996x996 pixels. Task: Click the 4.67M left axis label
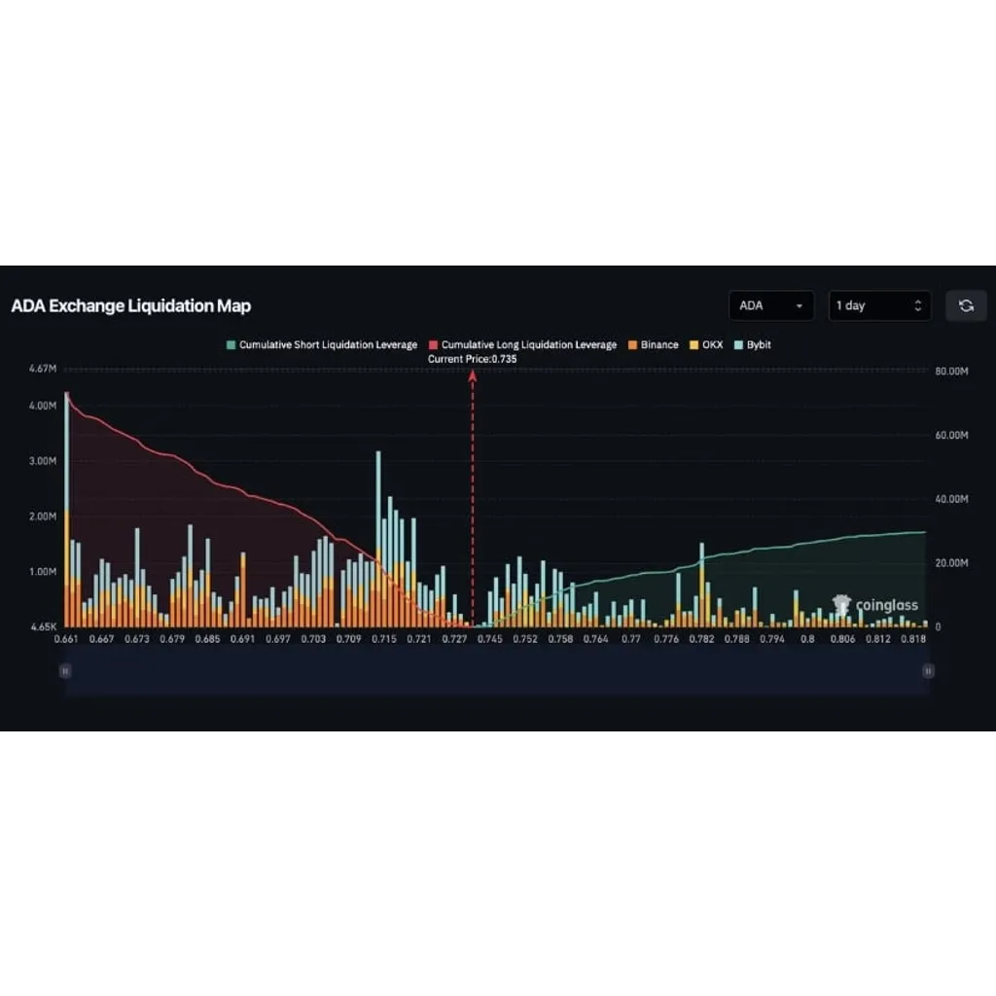[x=43, y=369]
